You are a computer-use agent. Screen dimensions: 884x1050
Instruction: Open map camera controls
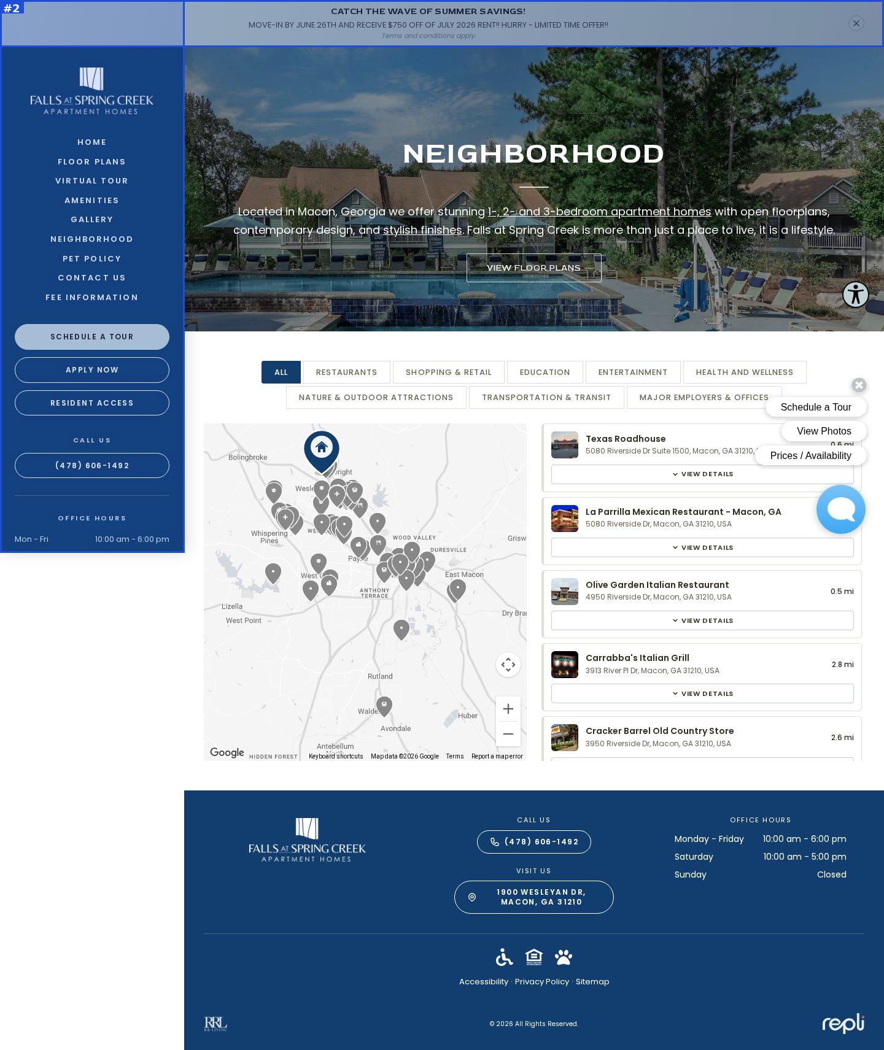508,665
